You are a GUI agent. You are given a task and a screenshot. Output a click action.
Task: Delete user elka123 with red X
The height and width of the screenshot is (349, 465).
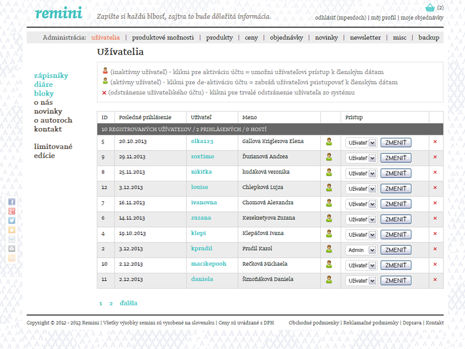click(435, 142)
